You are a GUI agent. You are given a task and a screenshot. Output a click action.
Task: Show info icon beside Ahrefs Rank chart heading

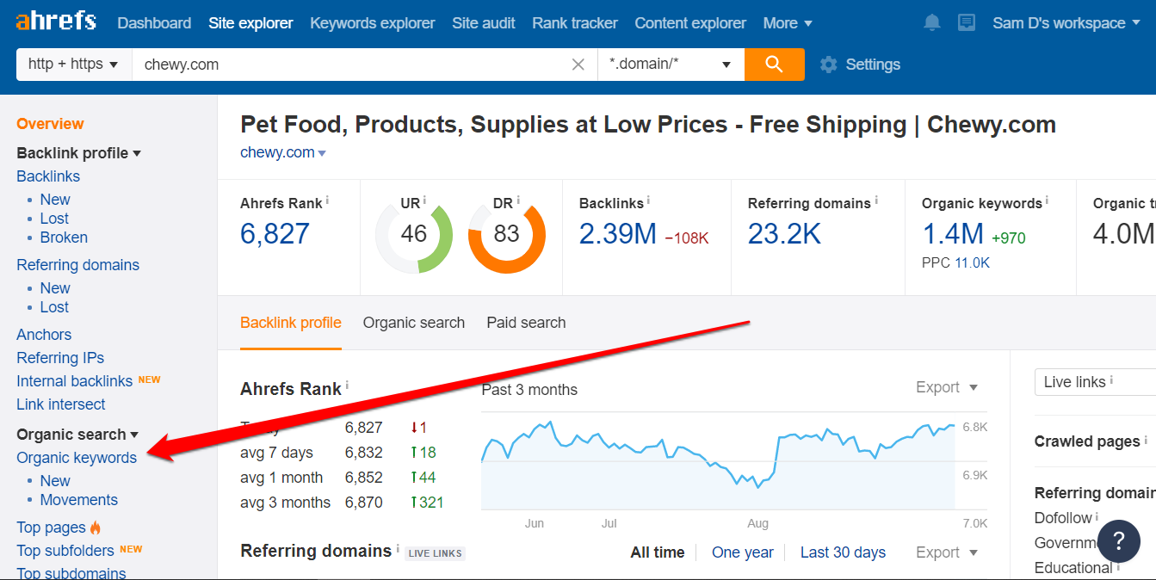coord(347,386)
